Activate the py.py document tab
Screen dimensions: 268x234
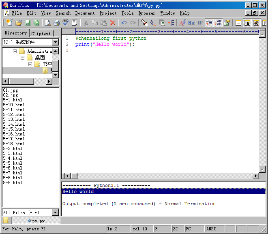click(36, 221)
